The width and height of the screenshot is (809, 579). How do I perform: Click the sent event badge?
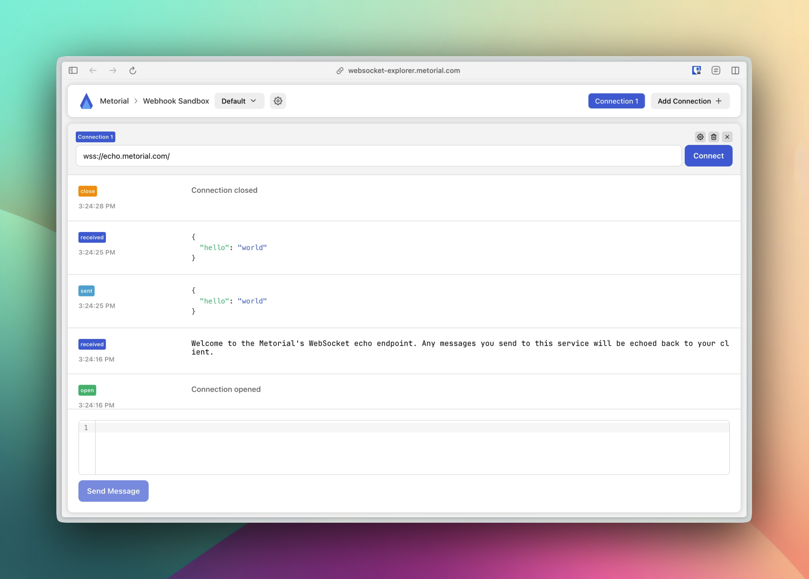click(86, 291)
